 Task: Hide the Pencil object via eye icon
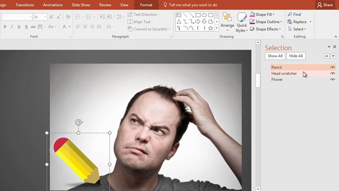[333, 67]
